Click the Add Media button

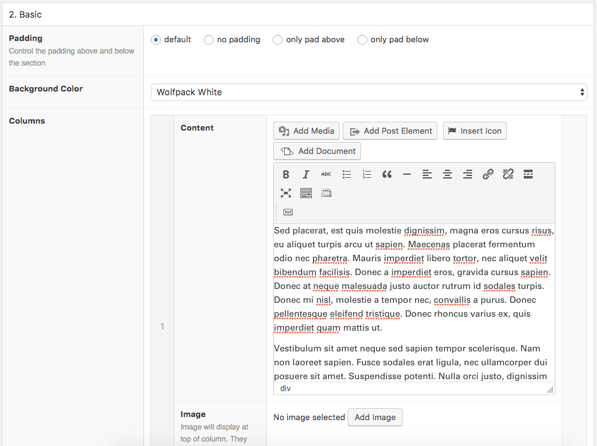tap(306, 131)
